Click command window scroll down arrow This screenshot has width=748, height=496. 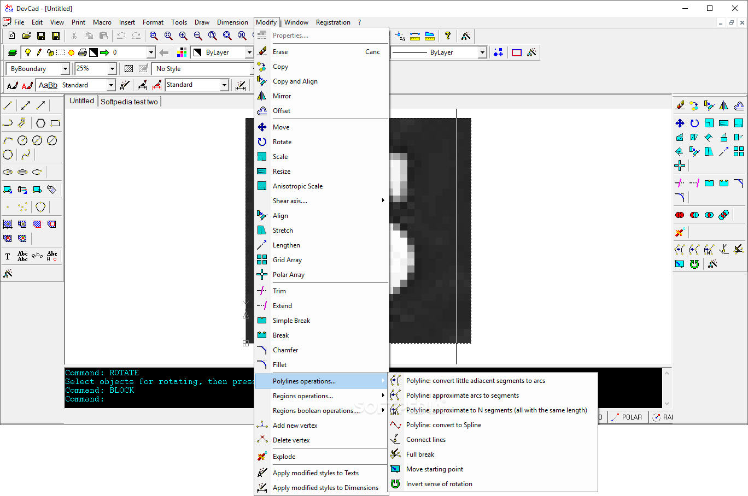(667, 404)
